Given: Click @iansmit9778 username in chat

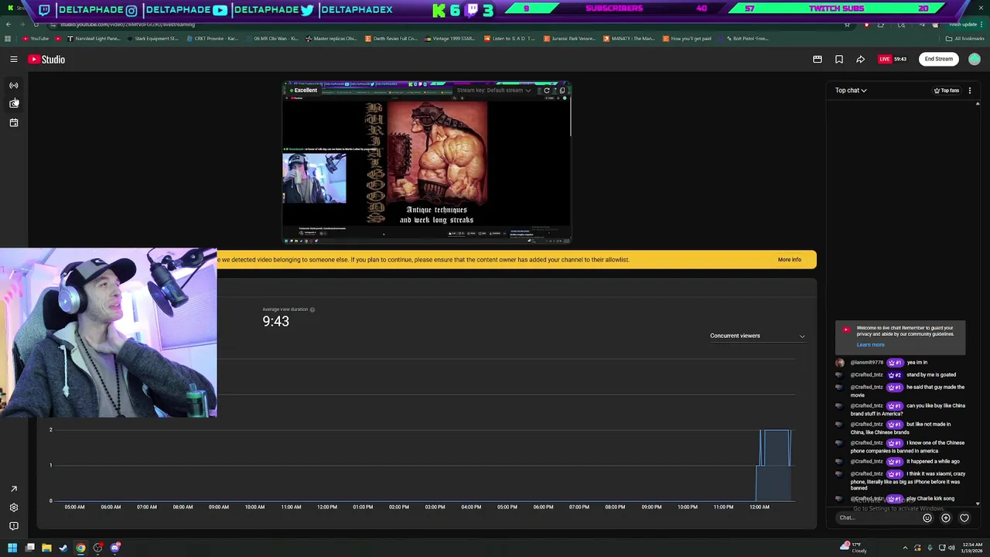Looking at the screenshot, I should (x=866, y=363).
